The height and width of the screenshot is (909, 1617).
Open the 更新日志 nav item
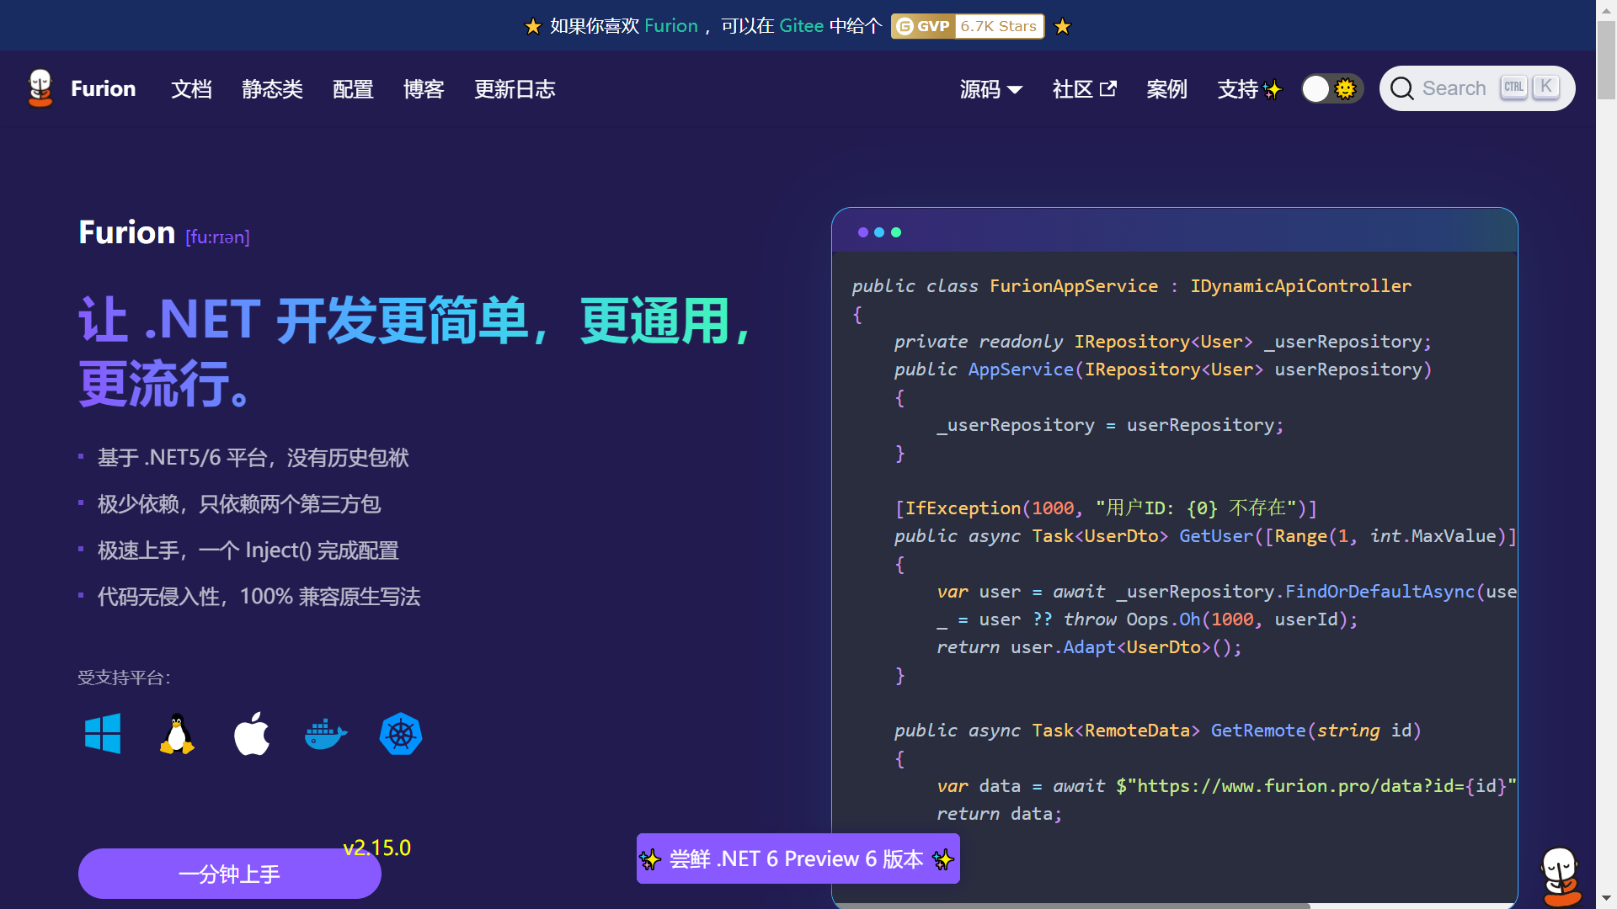tap(515, 88)
